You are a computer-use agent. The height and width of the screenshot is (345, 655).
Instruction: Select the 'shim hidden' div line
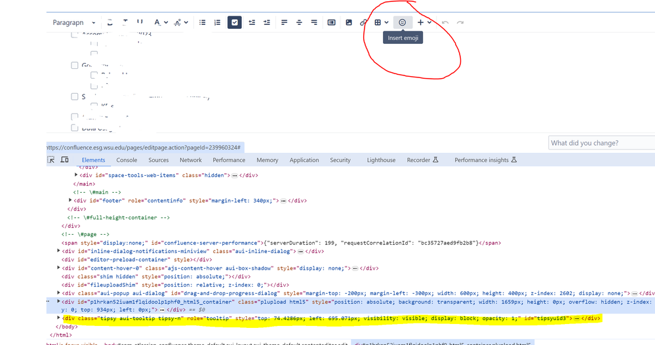156,277
